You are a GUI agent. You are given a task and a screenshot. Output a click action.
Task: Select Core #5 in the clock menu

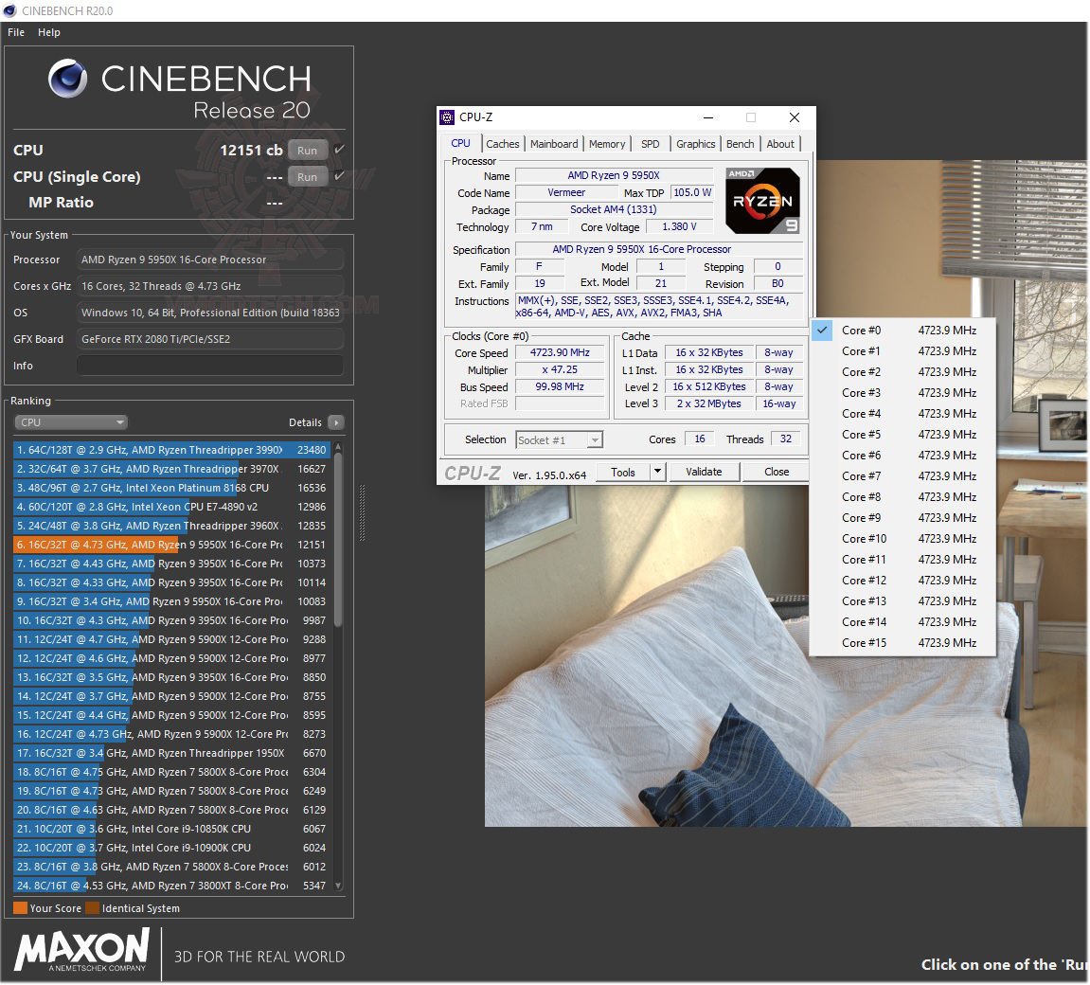tap(903, 435)
